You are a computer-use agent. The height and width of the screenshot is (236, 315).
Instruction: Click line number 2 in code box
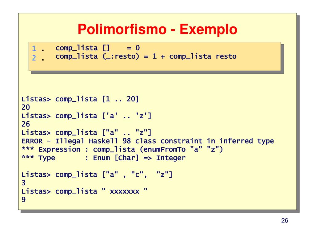click(x=34, y=58)
